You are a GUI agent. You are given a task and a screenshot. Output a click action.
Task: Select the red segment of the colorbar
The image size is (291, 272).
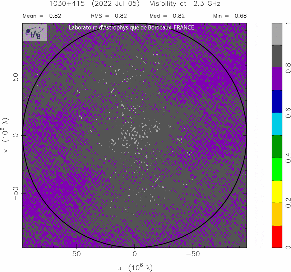(277, 236)
